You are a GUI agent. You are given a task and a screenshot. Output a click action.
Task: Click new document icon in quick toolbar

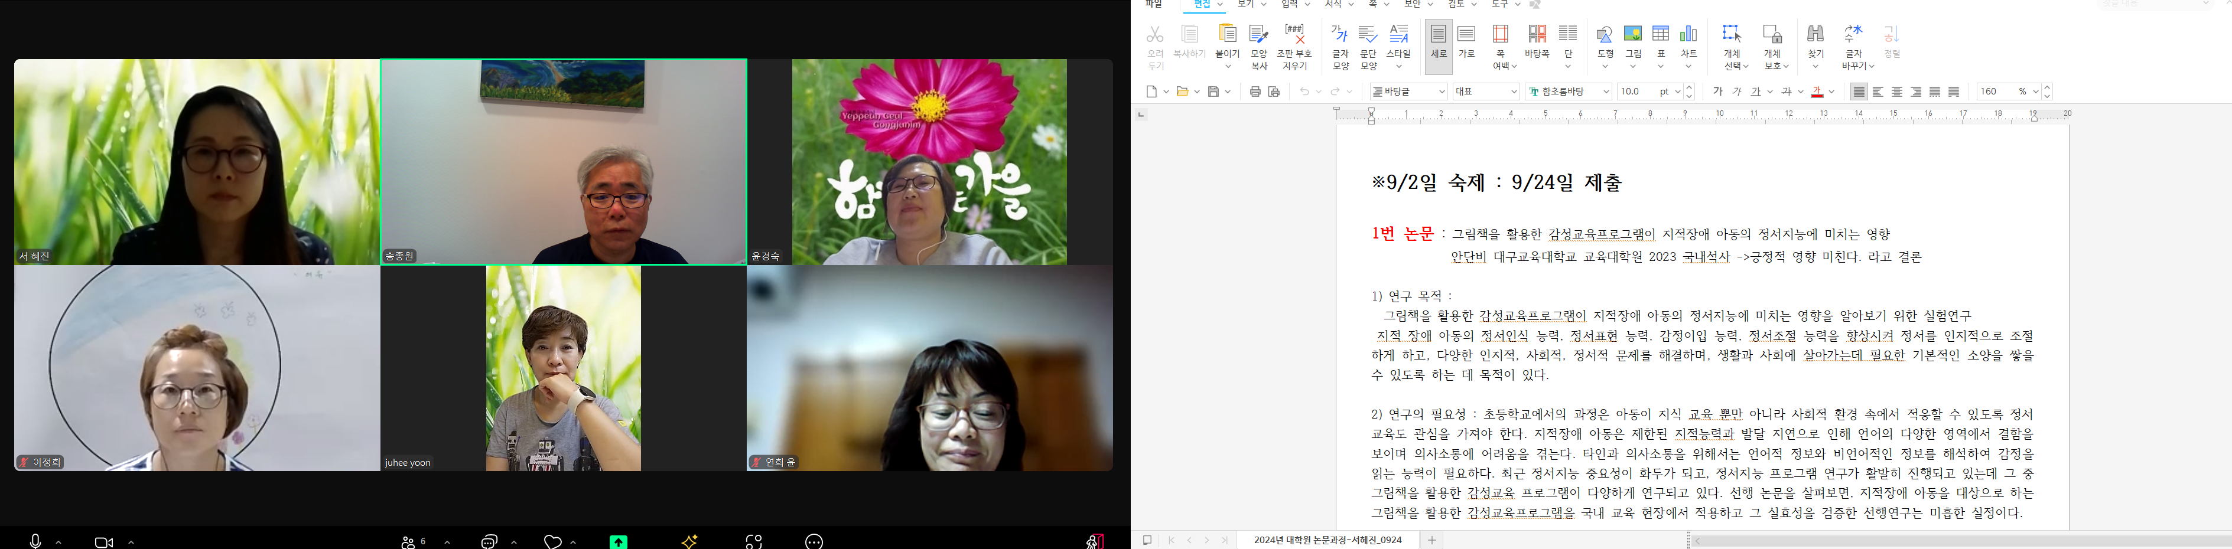1151,91
